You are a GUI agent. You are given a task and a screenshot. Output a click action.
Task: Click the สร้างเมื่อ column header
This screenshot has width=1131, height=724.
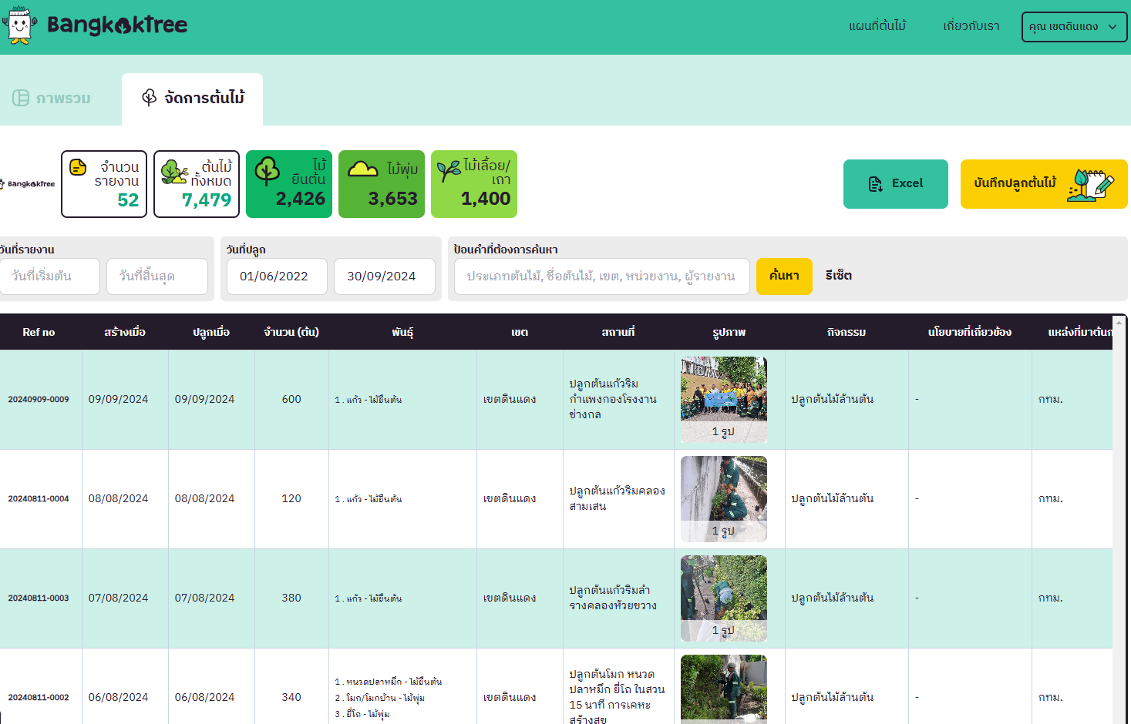point(125,332)
